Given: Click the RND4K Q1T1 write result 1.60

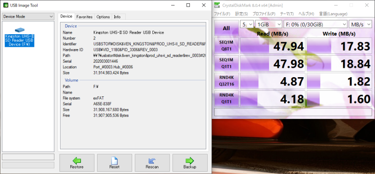Looking at the screenshot, I should coord(339,99).
